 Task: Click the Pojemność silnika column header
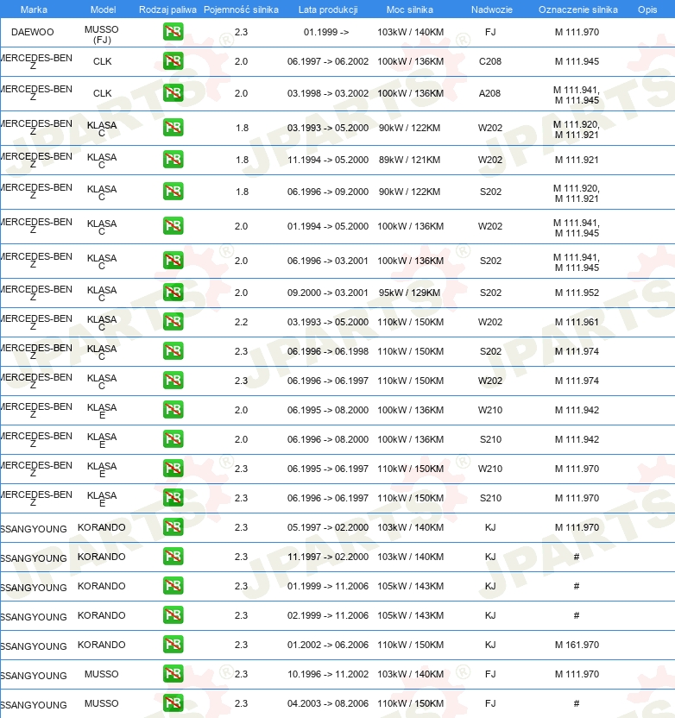click(x=241, y=9)
